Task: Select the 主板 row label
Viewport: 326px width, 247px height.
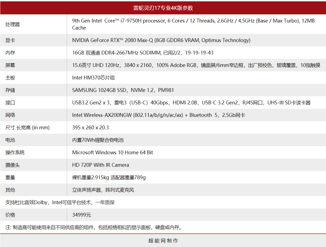Action: (x=10, y=78)
